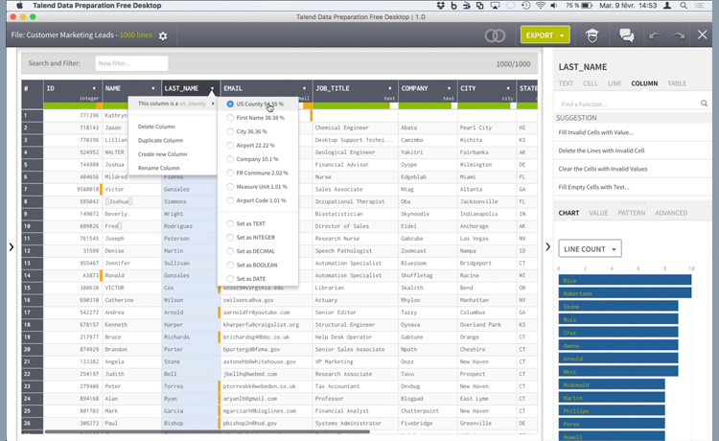The width and height of the screenshot is (719, 441).
Task: Open the EMAIL column dropdown arrow
Action: tap(305, 88)
